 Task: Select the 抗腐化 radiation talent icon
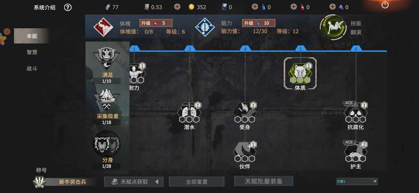(x=356, y=113)
